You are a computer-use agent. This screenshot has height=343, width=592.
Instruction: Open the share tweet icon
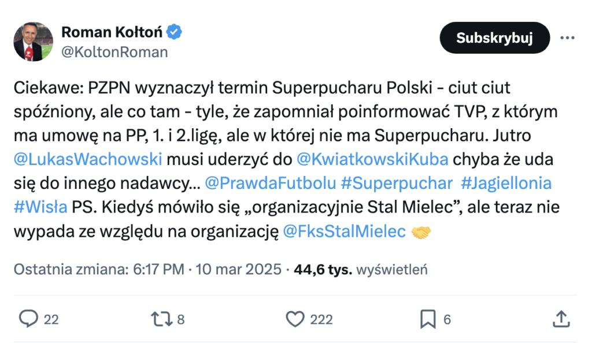click(560, 318)
